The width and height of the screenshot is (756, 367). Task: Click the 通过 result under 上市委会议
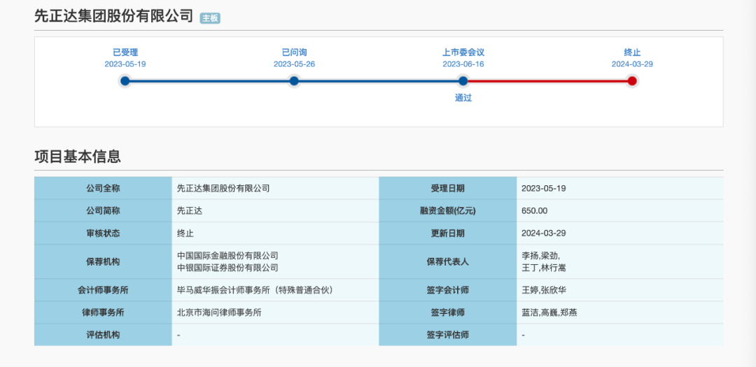point(463,98)
